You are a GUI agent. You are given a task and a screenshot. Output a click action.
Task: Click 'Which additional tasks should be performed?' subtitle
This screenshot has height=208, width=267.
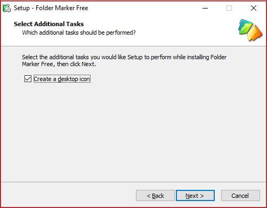(79, 33)
